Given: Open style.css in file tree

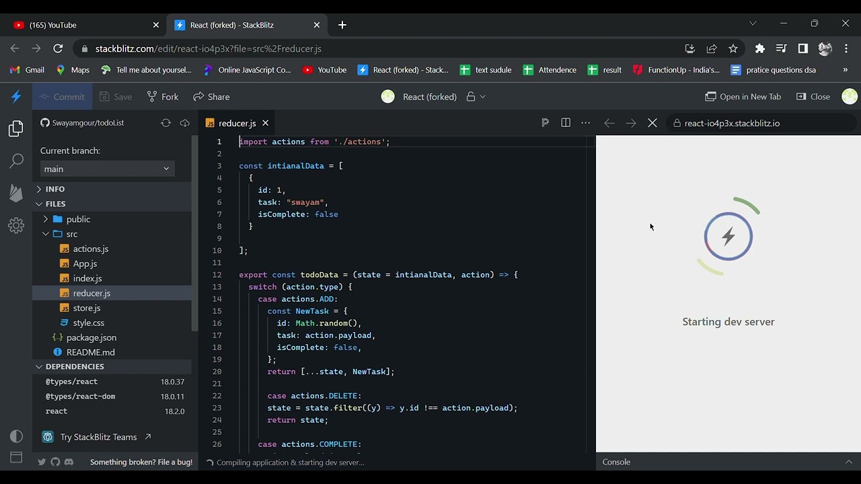Looking at the screenshot, I should (x=112, y=323).
